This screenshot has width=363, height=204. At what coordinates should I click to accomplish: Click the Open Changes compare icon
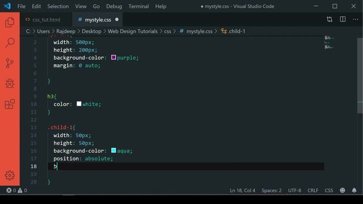pos(330,19)
